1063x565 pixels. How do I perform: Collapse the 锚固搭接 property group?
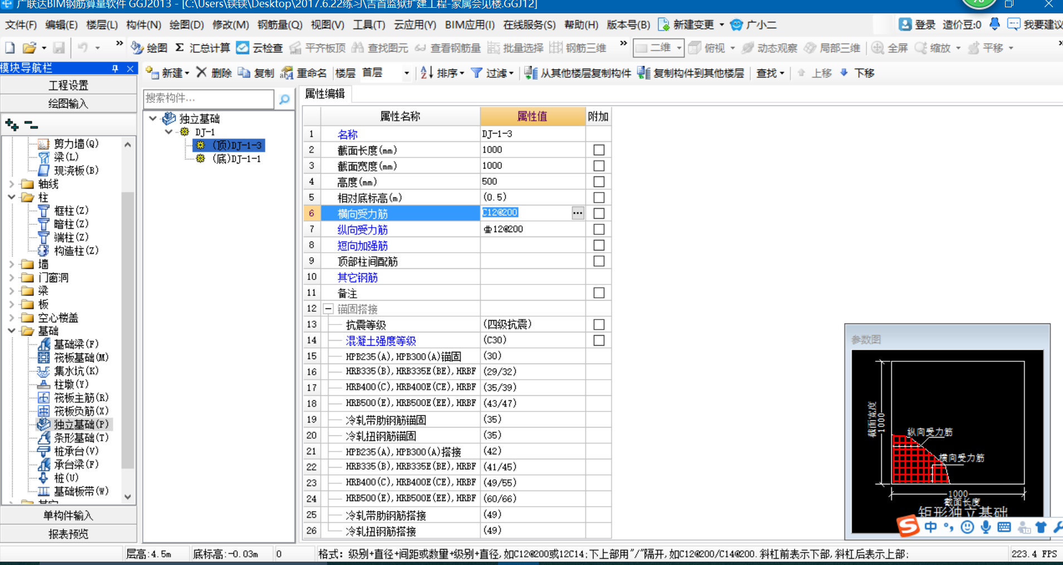328,309
